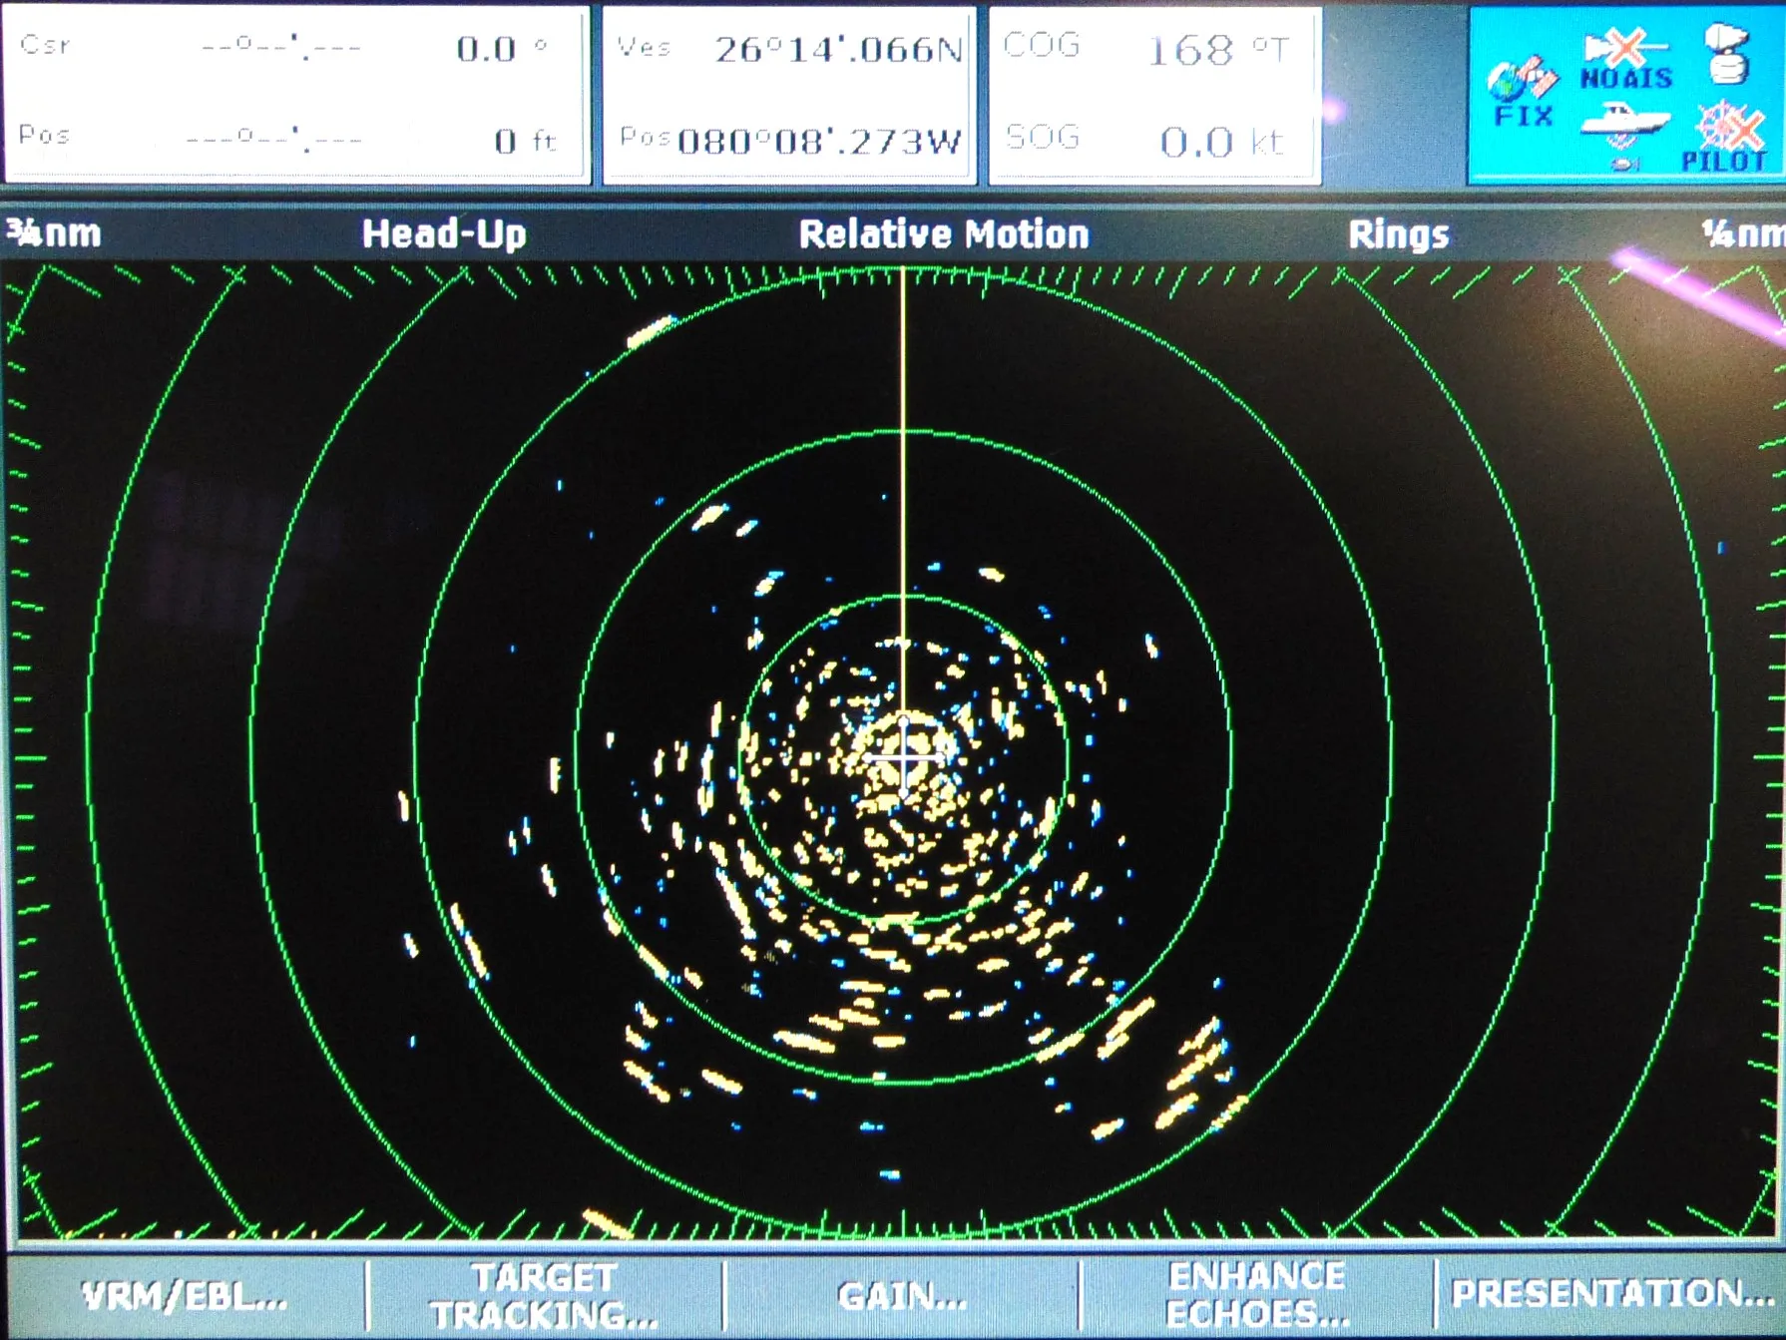Open the GAIN... settings
Viewport: 1786px width, 1340px height.
point(902,1295)
